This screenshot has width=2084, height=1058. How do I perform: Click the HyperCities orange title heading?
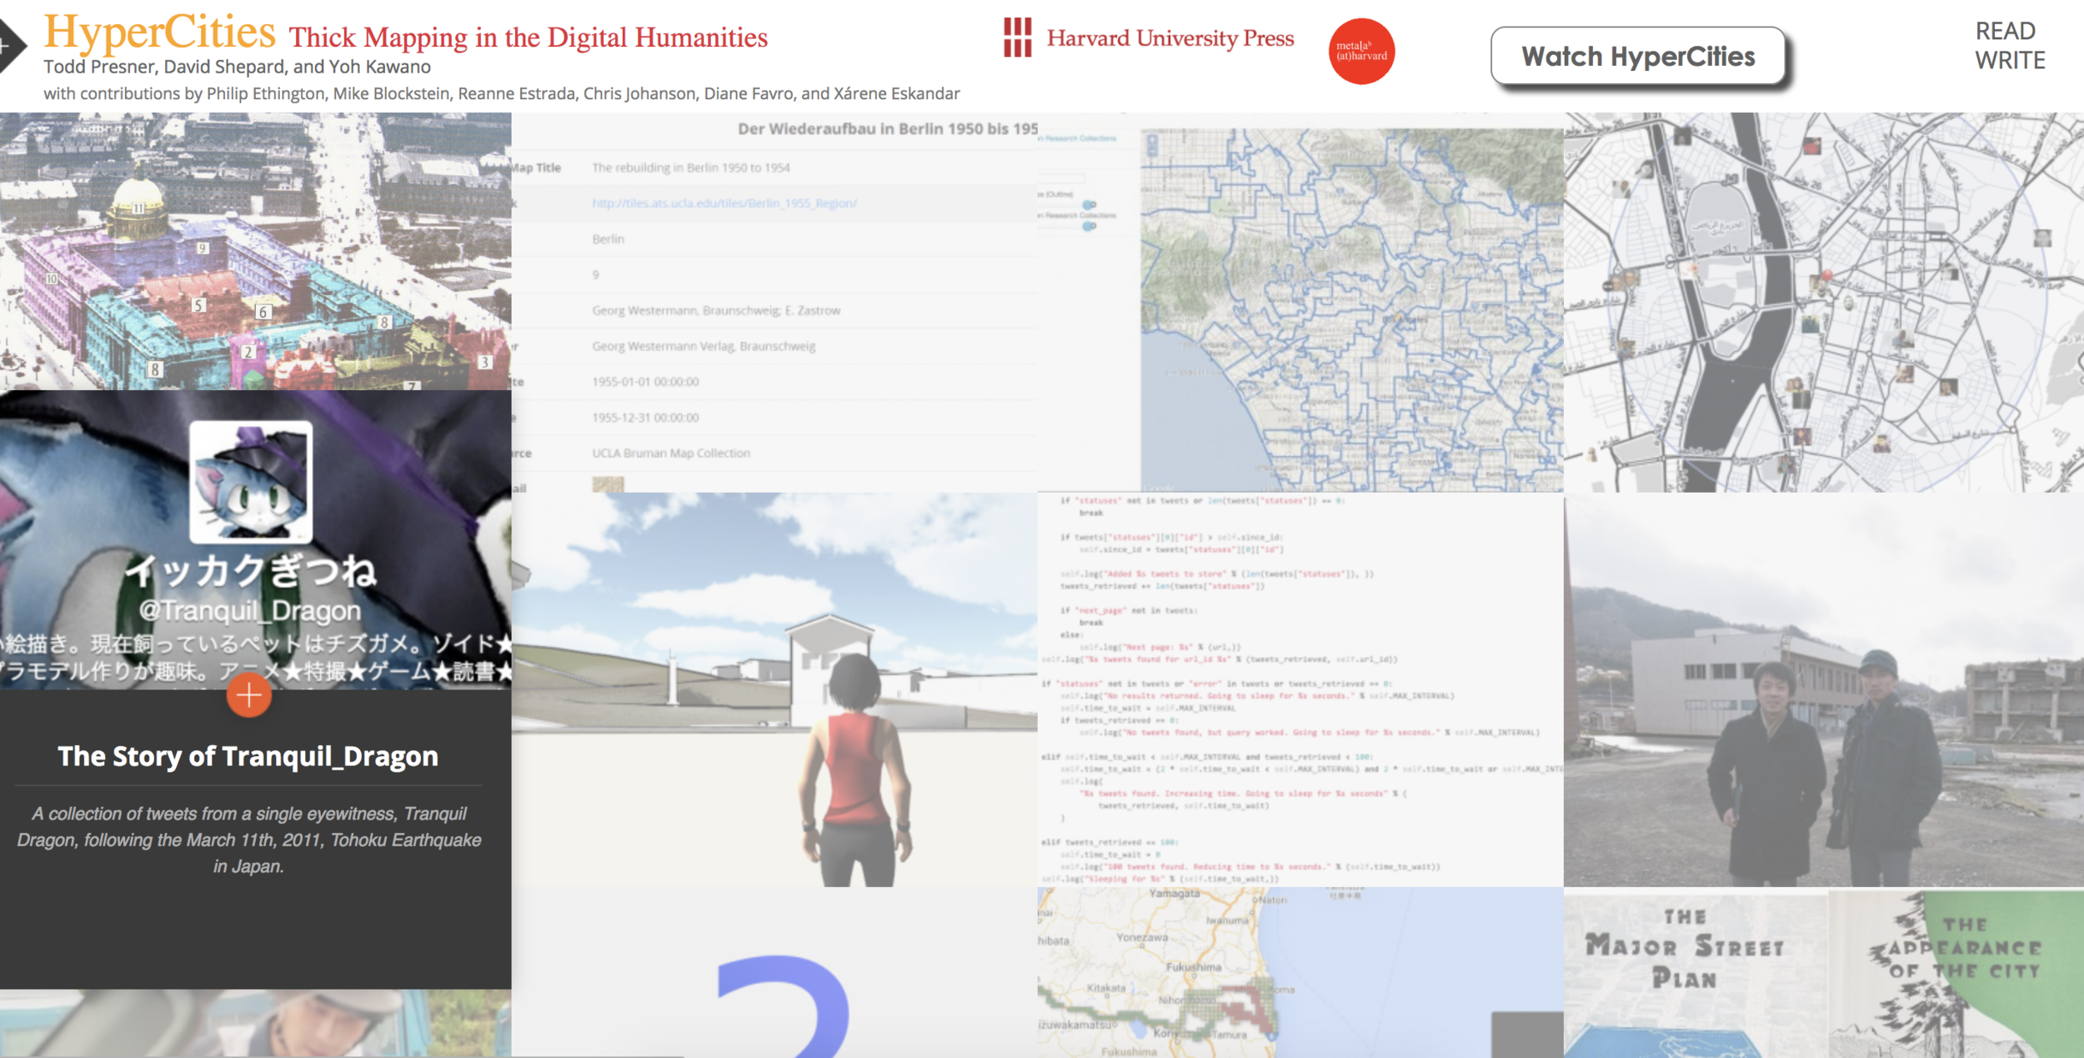[x=159, y=32]
